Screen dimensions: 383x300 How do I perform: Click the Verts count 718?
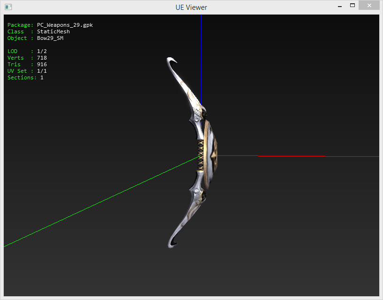(42, 58)
